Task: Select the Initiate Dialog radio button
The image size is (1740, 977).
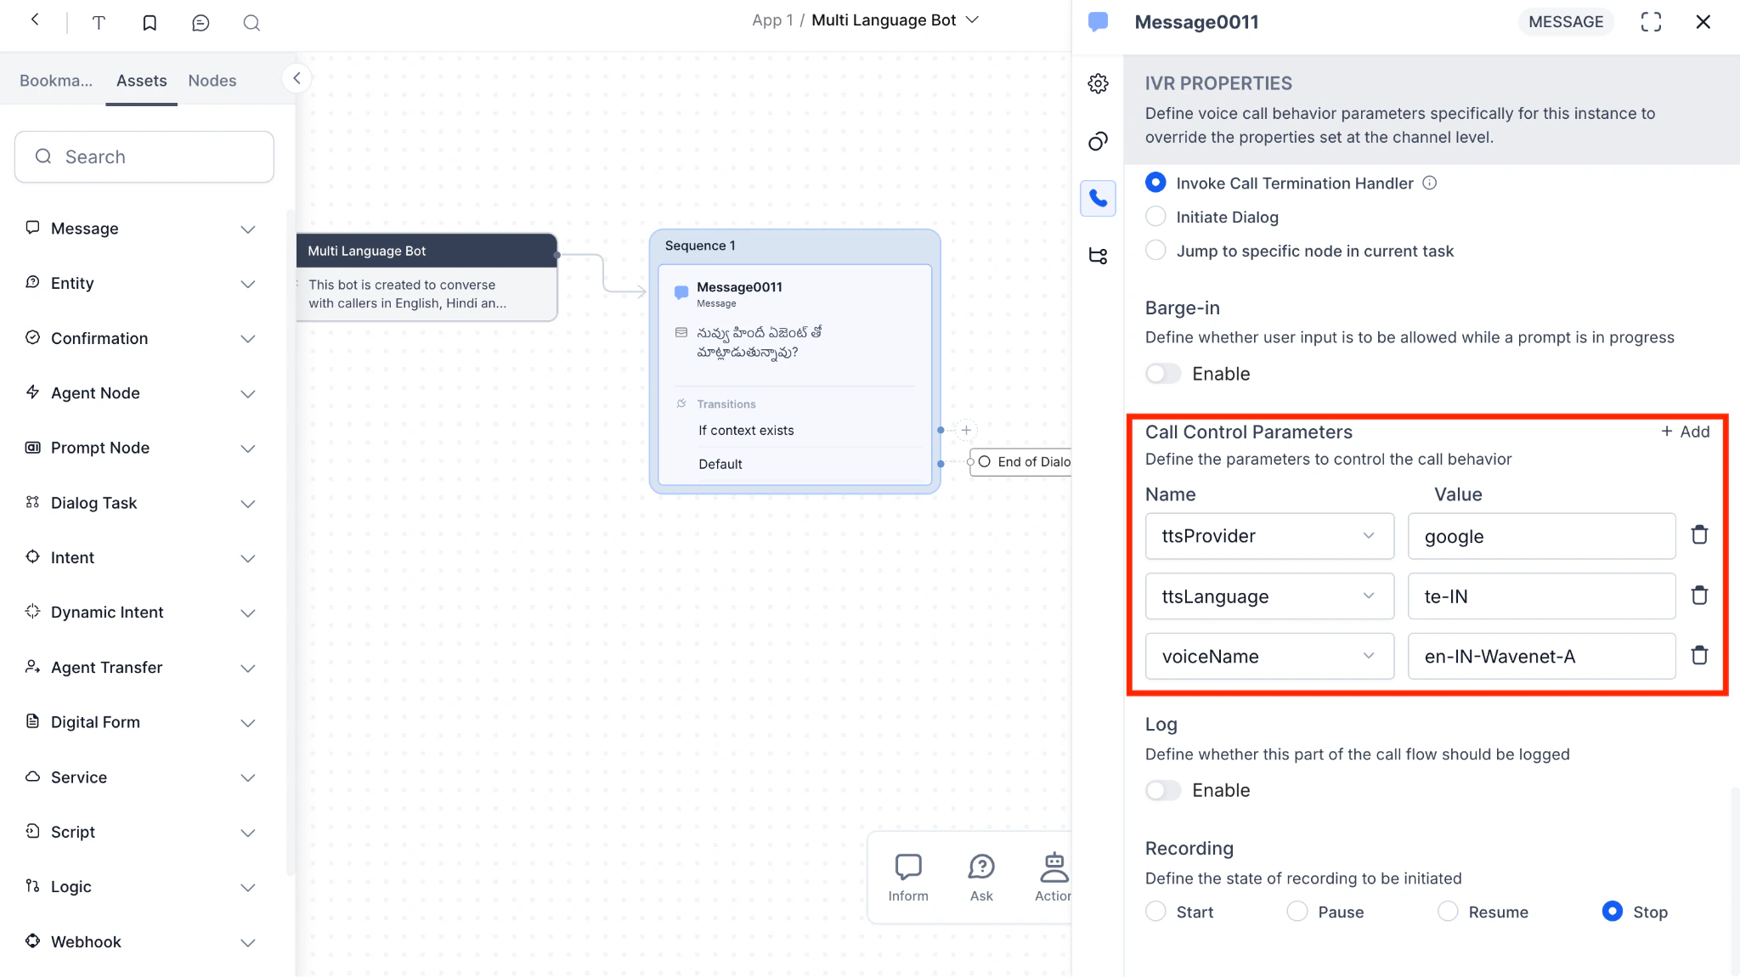Action: [1155, 217]
